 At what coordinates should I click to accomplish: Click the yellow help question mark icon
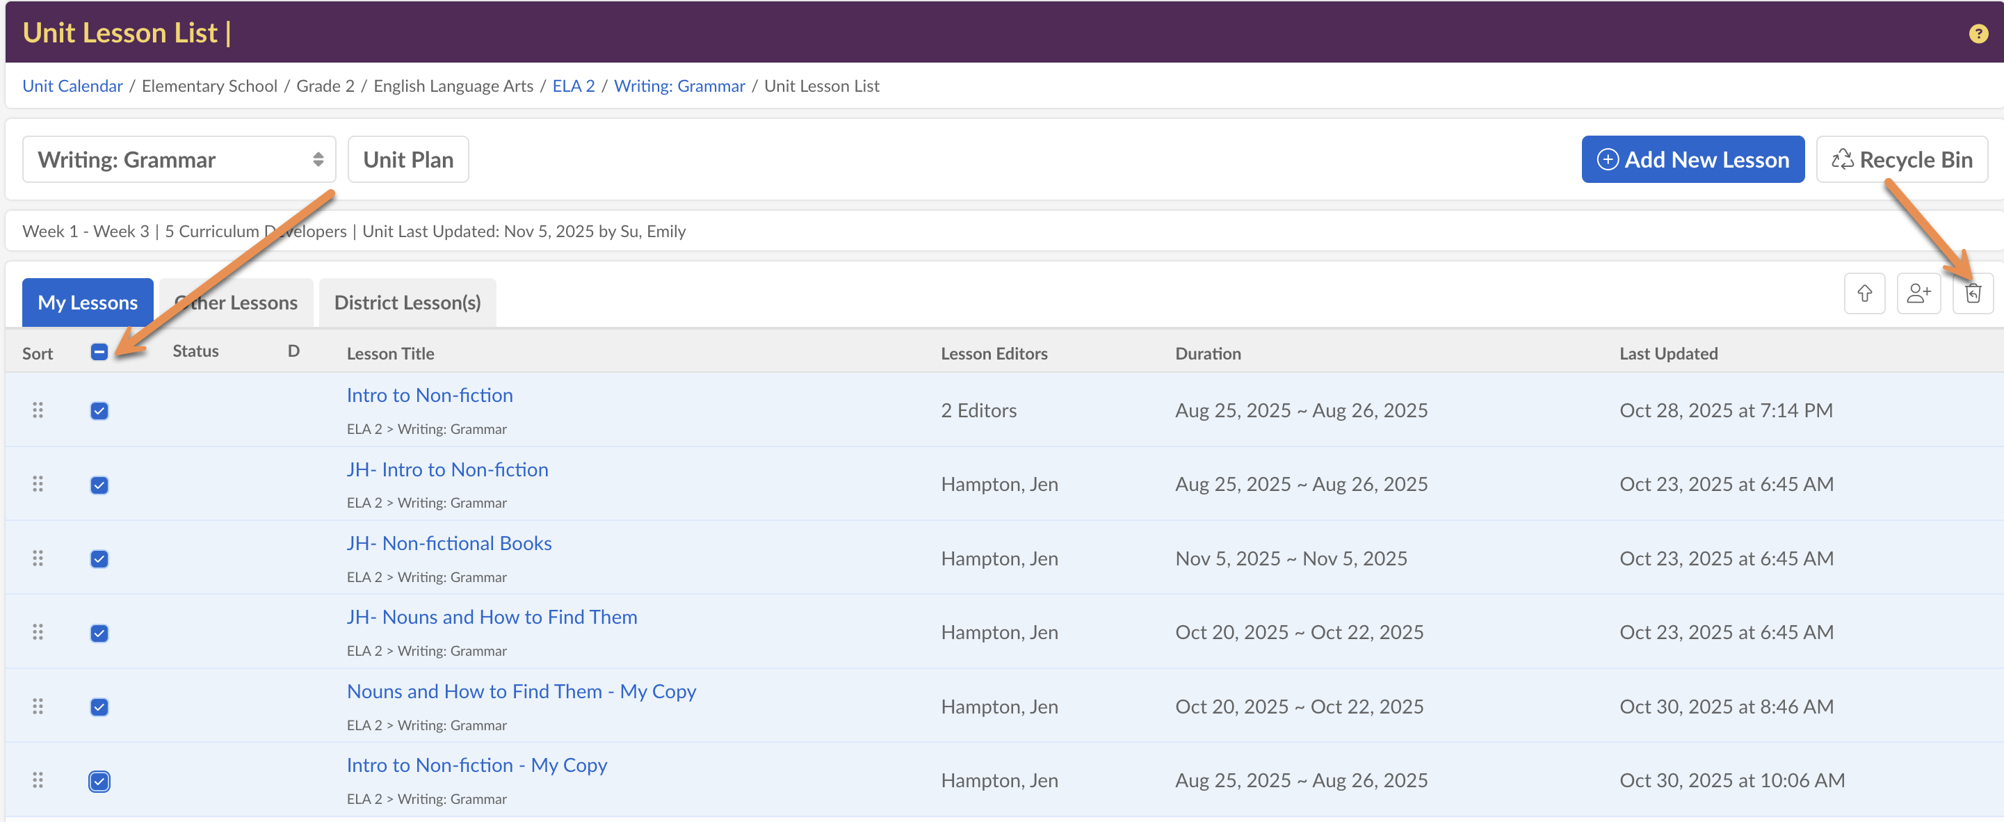point(1978,33)
